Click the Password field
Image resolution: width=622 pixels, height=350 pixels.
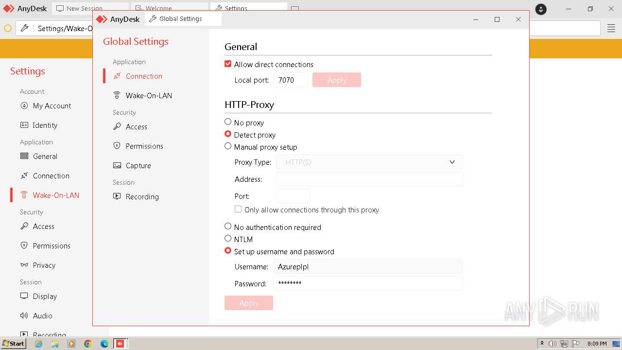(x=368, y=283)
